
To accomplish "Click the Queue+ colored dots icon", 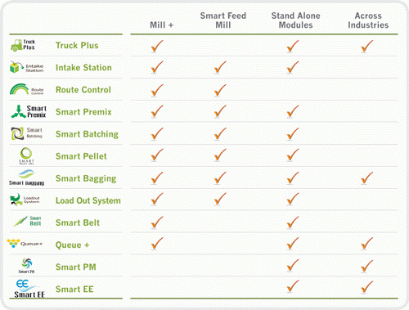I will tap(13, 243).
